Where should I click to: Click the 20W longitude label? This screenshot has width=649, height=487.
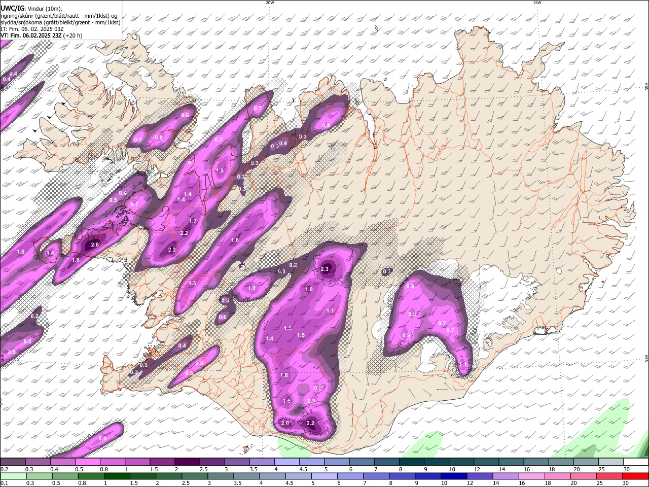(270, 3)
